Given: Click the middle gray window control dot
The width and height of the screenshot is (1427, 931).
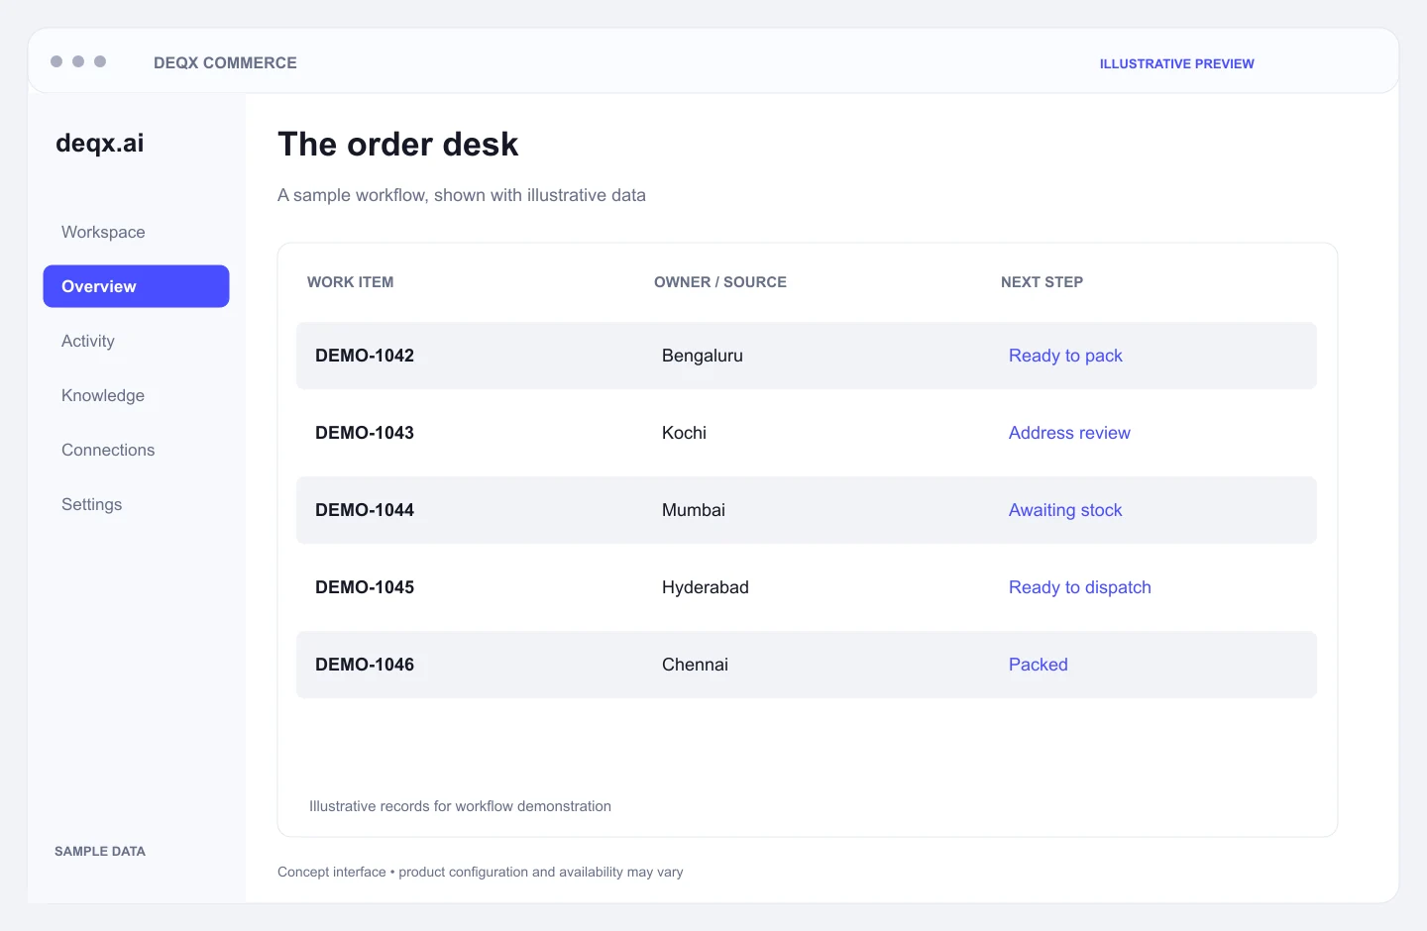Looking at the screenshot, I should 78,61.
